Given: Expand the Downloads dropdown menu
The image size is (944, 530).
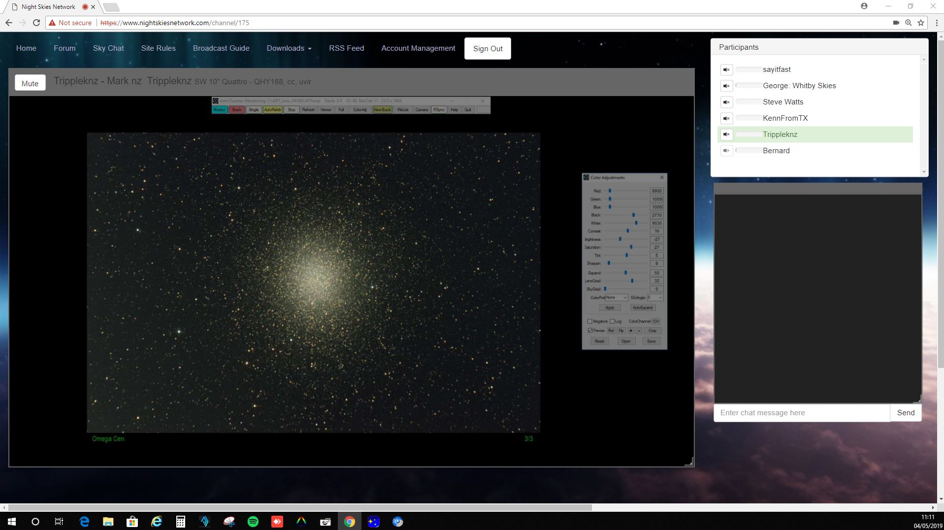Looking at the screenshot, I should [x=289, y=48].
